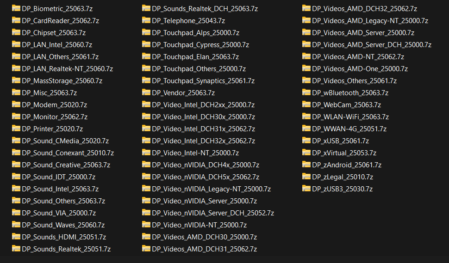This screenshot has width=449, height=263.
Task: Select file name DP_Sound_Others_25063.7z
Action: [x=63, y=201]
